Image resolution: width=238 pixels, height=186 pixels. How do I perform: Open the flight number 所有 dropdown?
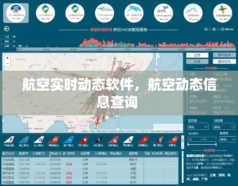pyautogui.click(x=227, y=139)
